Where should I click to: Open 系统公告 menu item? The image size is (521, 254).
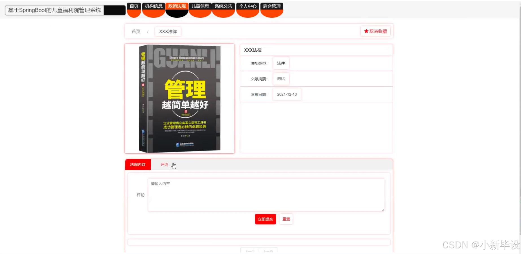[x=224, y=6]
